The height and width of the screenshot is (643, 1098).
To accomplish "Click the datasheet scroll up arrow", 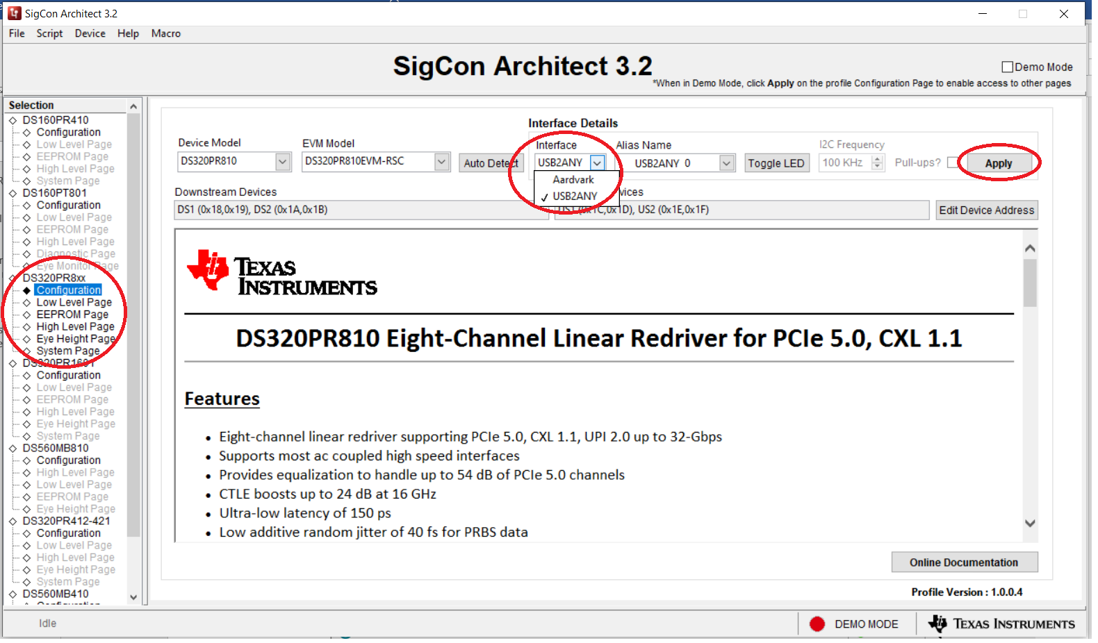I will (1030, 248).
